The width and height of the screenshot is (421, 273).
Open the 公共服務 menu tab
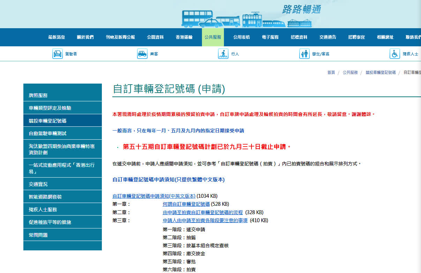[213, 37]
